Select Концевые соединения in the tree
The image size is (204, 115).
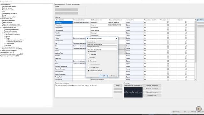(8, 20)
